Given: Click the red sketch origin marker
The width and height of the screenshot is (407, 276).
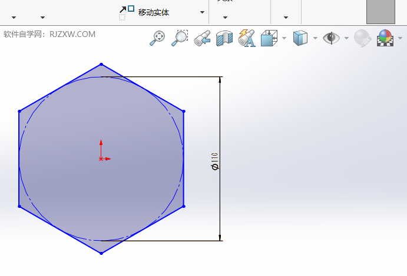Looking at the screenshot, I should 101,159.
